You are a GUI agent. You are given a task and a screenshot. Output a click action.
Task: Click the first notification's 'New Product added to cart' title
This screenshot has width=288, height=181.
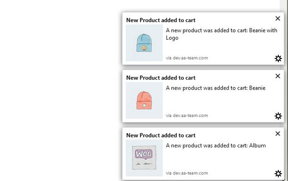(x=161, y=20)
